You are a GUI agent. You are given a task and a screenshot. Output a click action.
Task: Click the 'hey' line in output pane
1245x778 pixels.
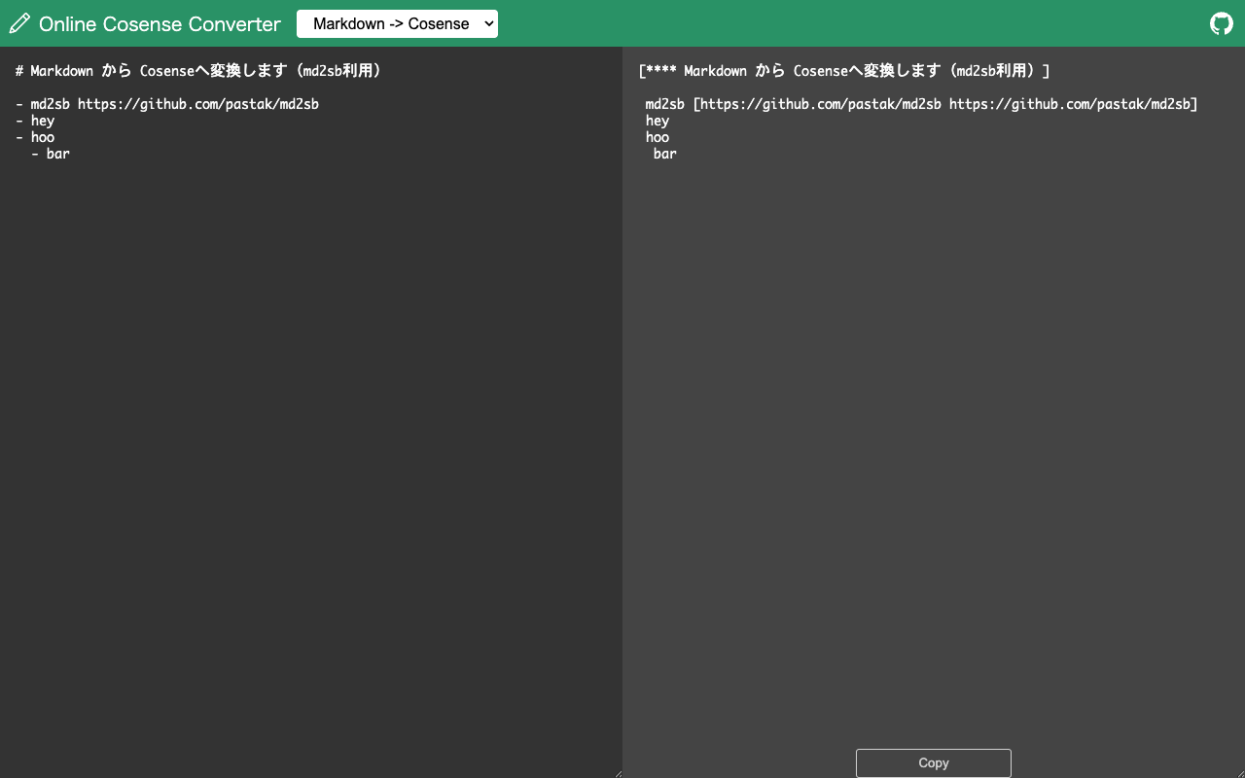click(x=658, y=121)
